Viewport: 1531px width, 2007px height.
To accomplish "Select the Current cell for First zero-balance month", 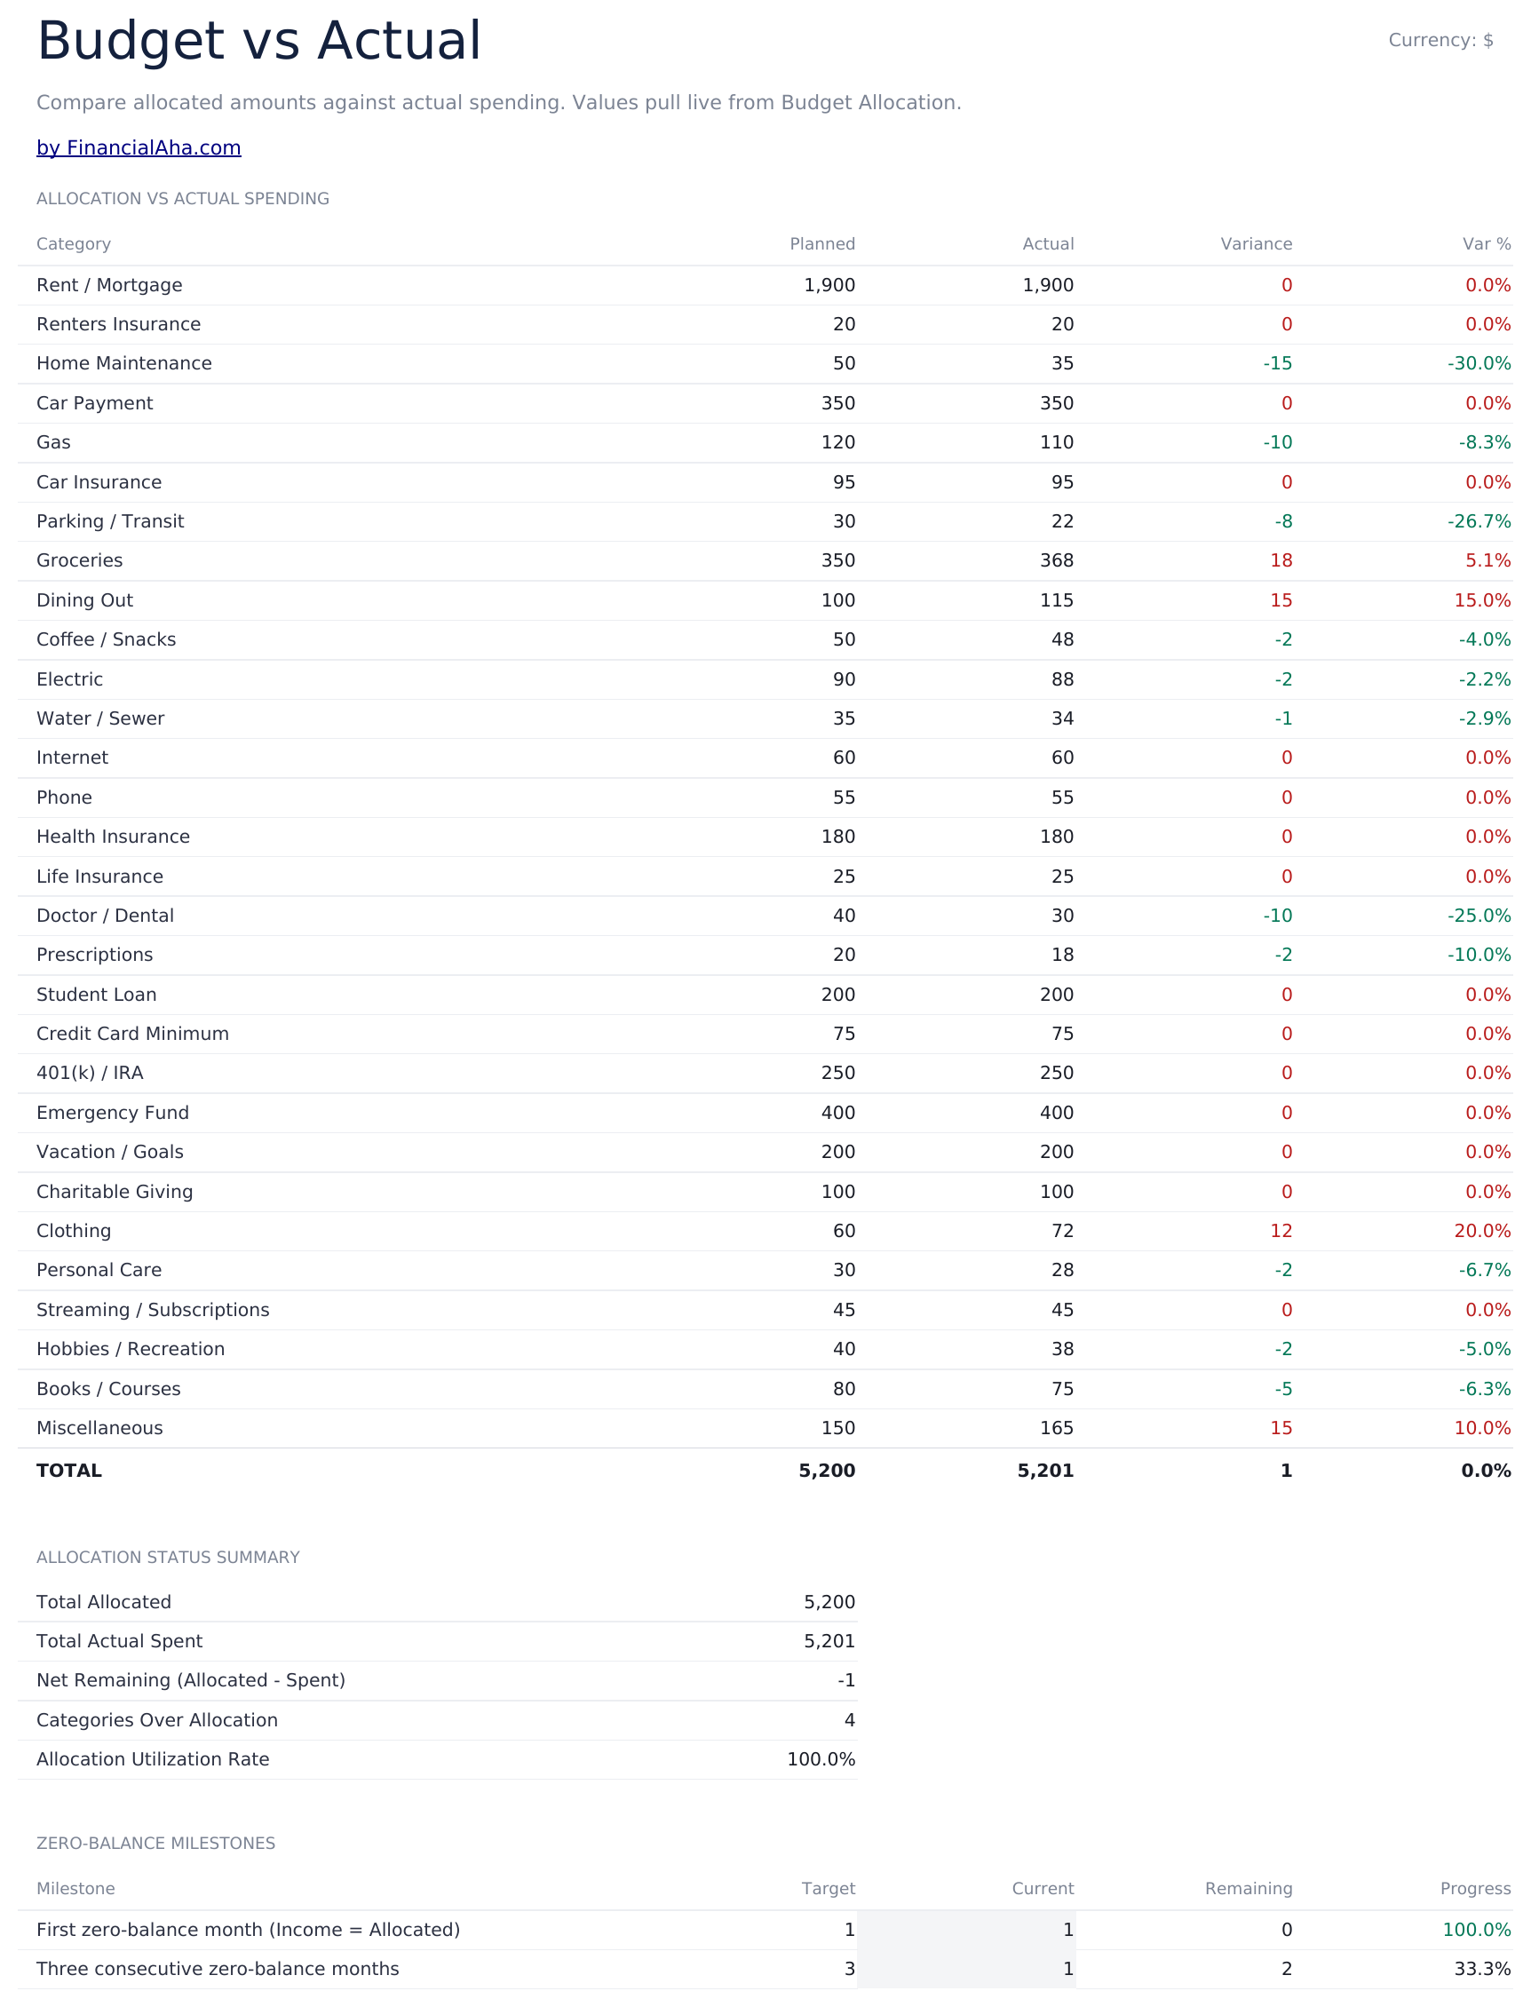I will coord(966,1930).
